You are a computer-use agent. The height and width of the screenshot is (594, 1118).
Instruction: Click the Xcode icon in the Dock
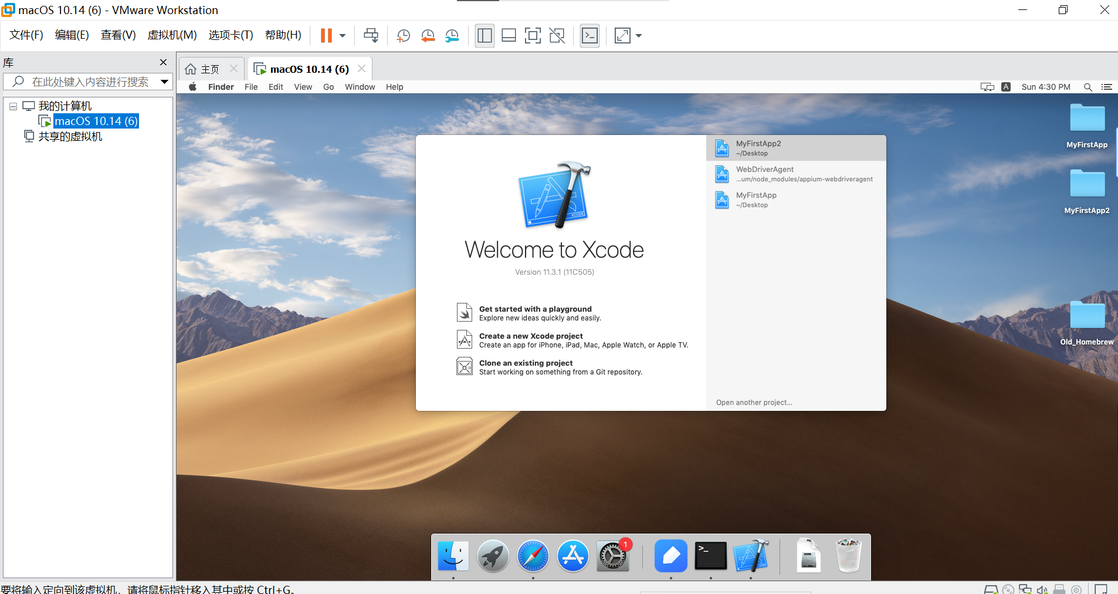tap(750, 555)
